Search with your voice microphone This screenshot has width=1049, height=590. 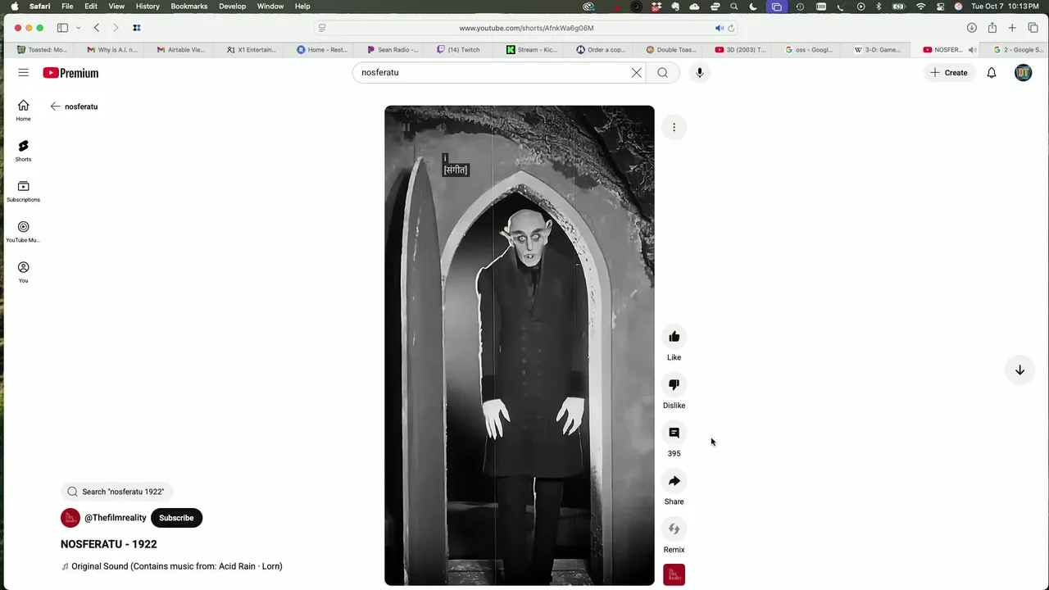[x=699, y=73]
